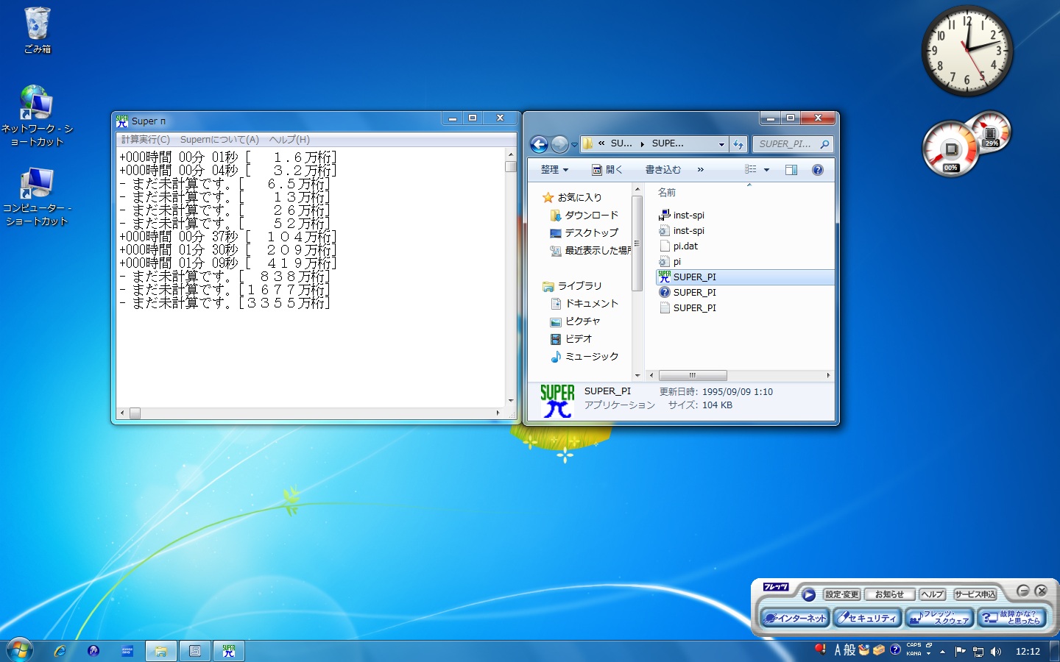The width and height of the screenshot is (1060, 662).
Task: Click the CPU meter gadget
Action: pyautogui.click(x=951, y=149)
